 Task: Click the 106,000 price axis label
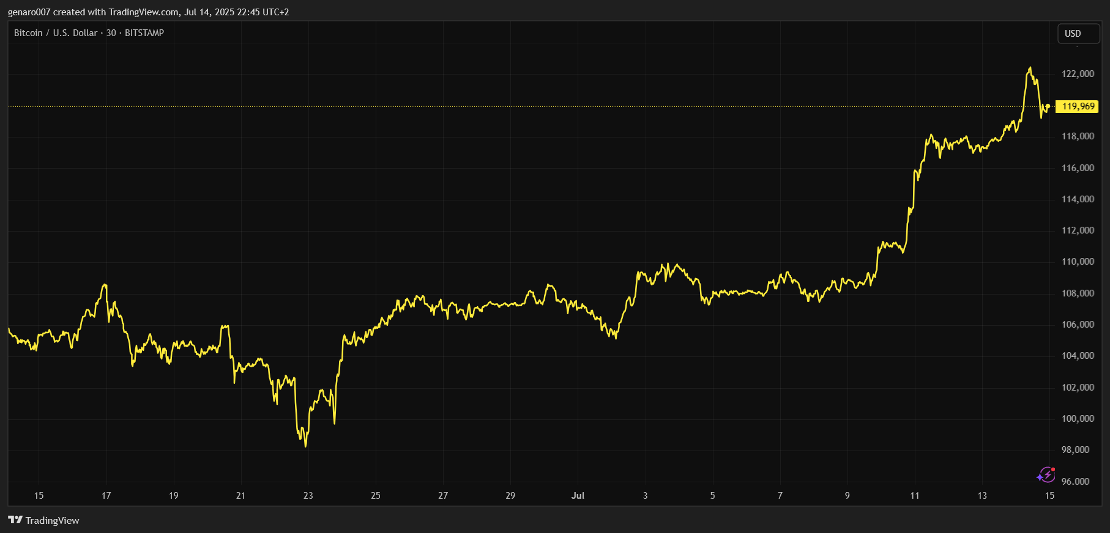pyautogui.click(x=1078, y=325)
